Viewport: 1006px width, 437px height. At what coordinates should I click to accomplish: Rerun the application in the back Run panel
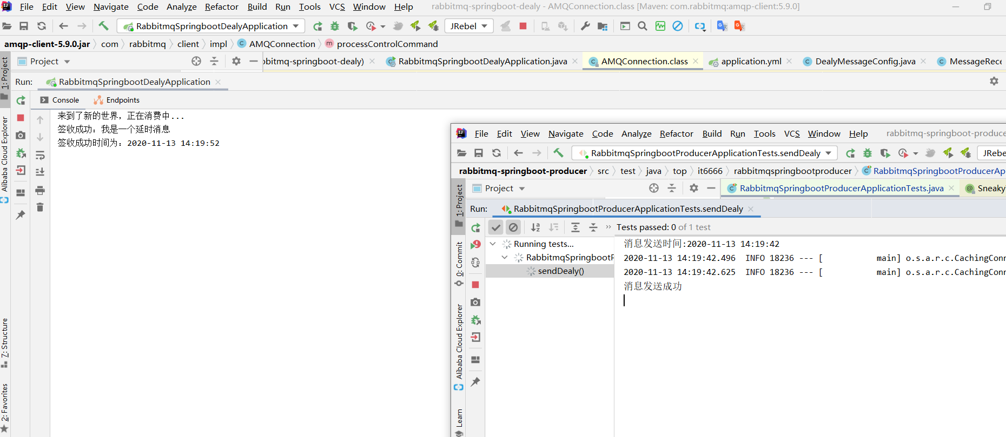21,100
